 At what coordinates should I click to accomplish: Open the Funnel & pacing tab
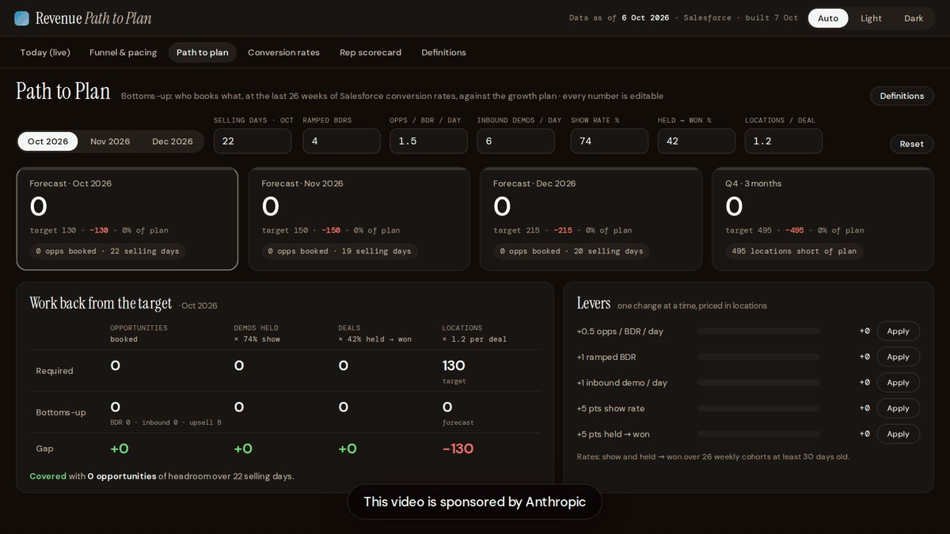coord(123,52)
